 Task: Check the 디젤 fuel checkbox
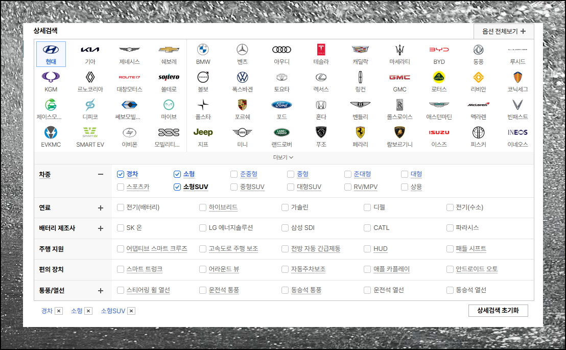(x=367, y=207)
